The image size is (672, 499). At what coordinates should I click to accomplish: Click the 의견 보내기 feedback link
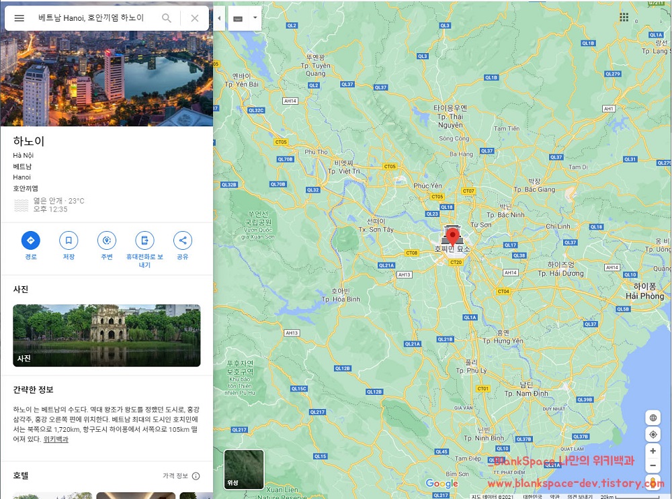coord(580,496)
